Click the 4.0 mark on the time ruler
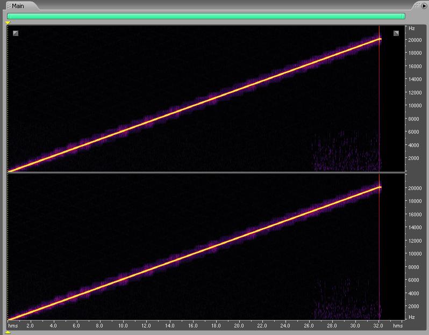 (x=53, y=326)
